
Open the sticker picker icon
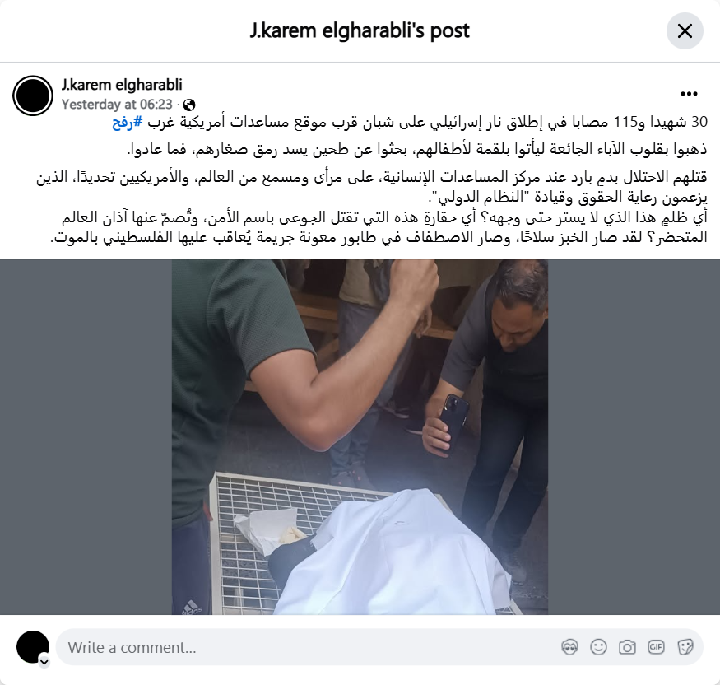pyautogui.click(x=685, y=647)
